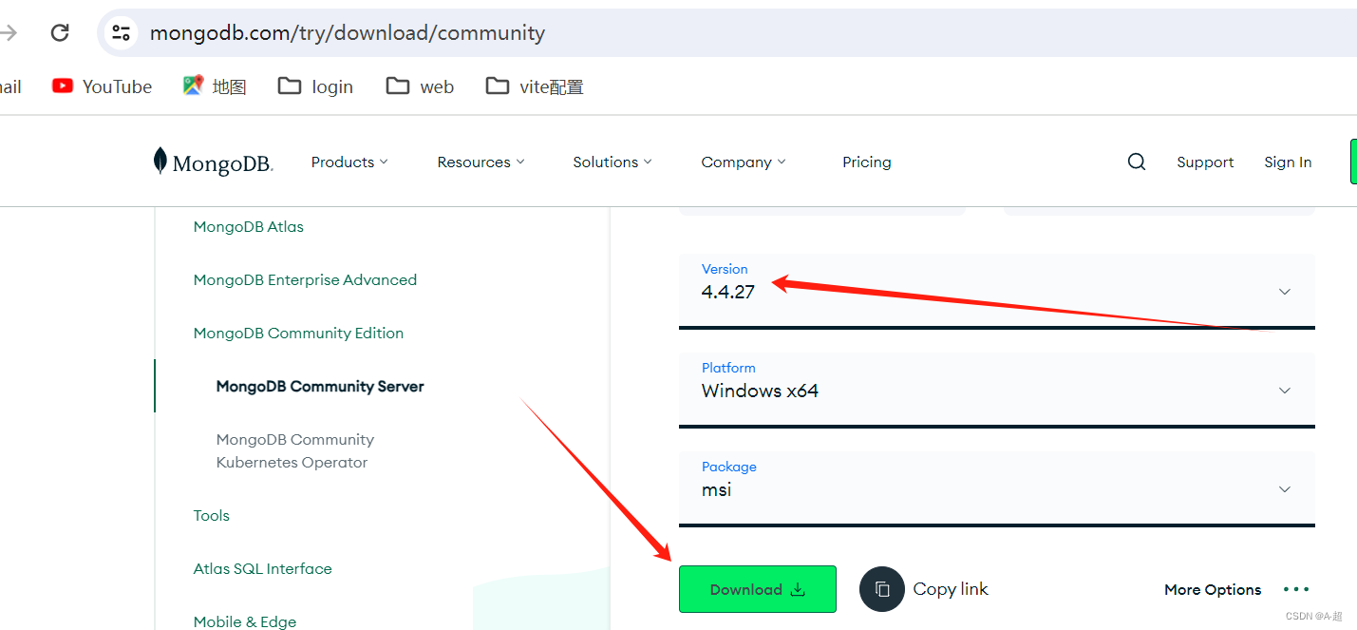Open the 地图 maps bookmark
1357x630 pixels.
tap(215, 86)
